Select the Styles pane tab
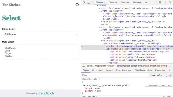 pos(86,70)
